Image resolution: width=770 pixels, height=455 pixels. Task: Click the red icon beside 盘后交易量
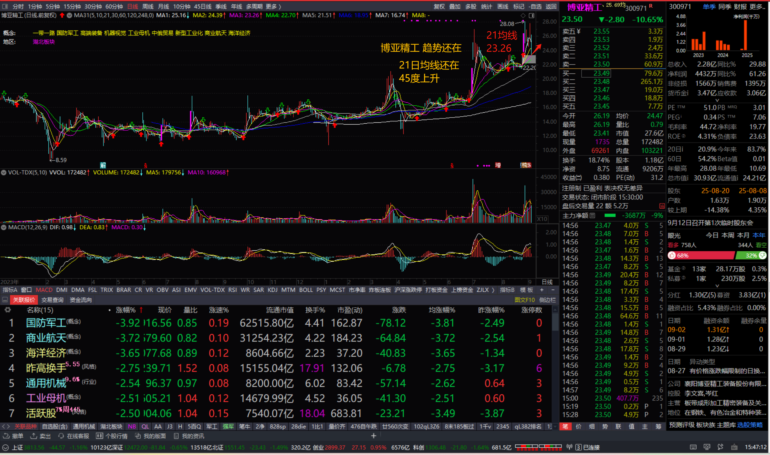point(662,206)
